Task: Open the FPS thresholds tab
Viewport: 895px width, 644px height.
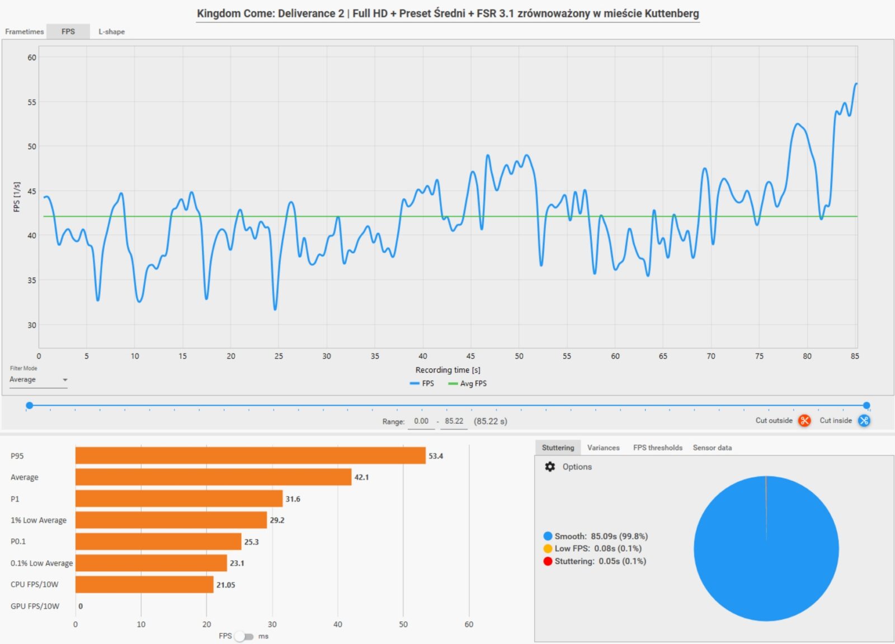Action: (x=657, y=448)
